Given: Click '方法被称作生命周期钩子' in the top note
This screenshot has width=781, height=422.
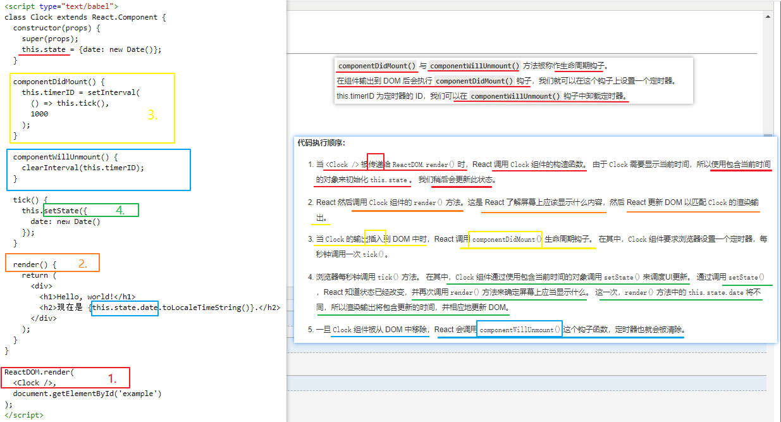Looking at the screenshot, I should pyautogui.click(x=564, y=66).
